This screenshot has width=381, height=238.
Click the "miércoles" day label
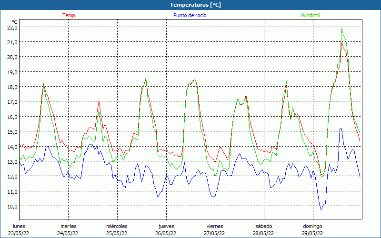point(117,226)
